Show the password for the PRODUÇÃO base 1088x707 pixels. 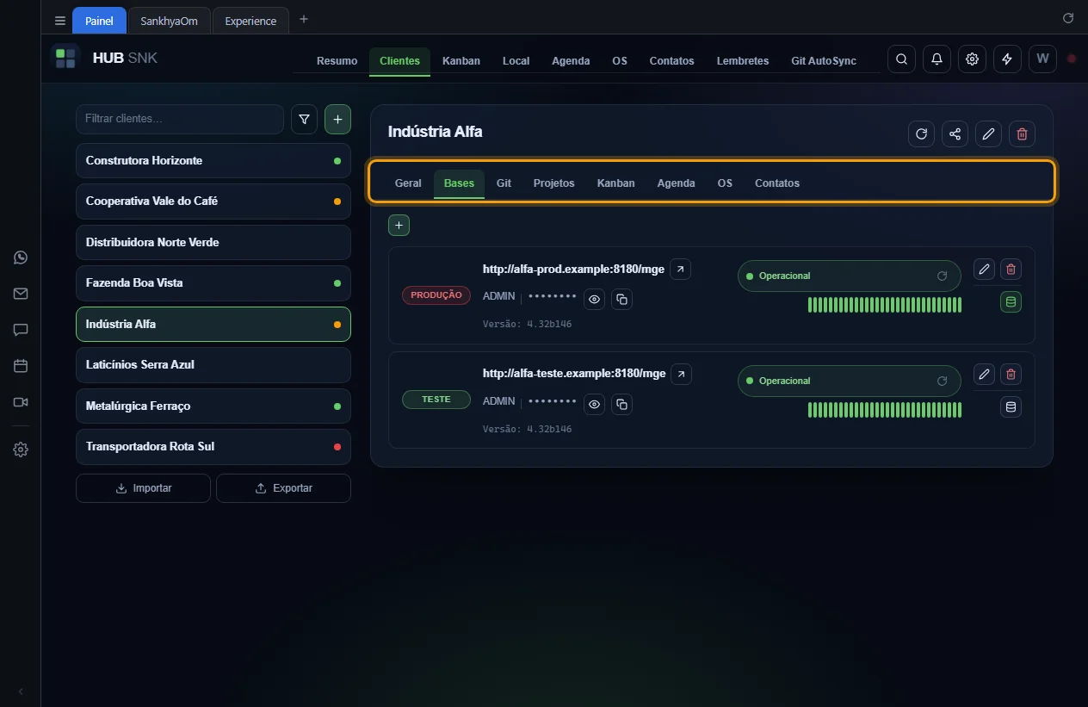pyautogui.click(x=594, y=300)
